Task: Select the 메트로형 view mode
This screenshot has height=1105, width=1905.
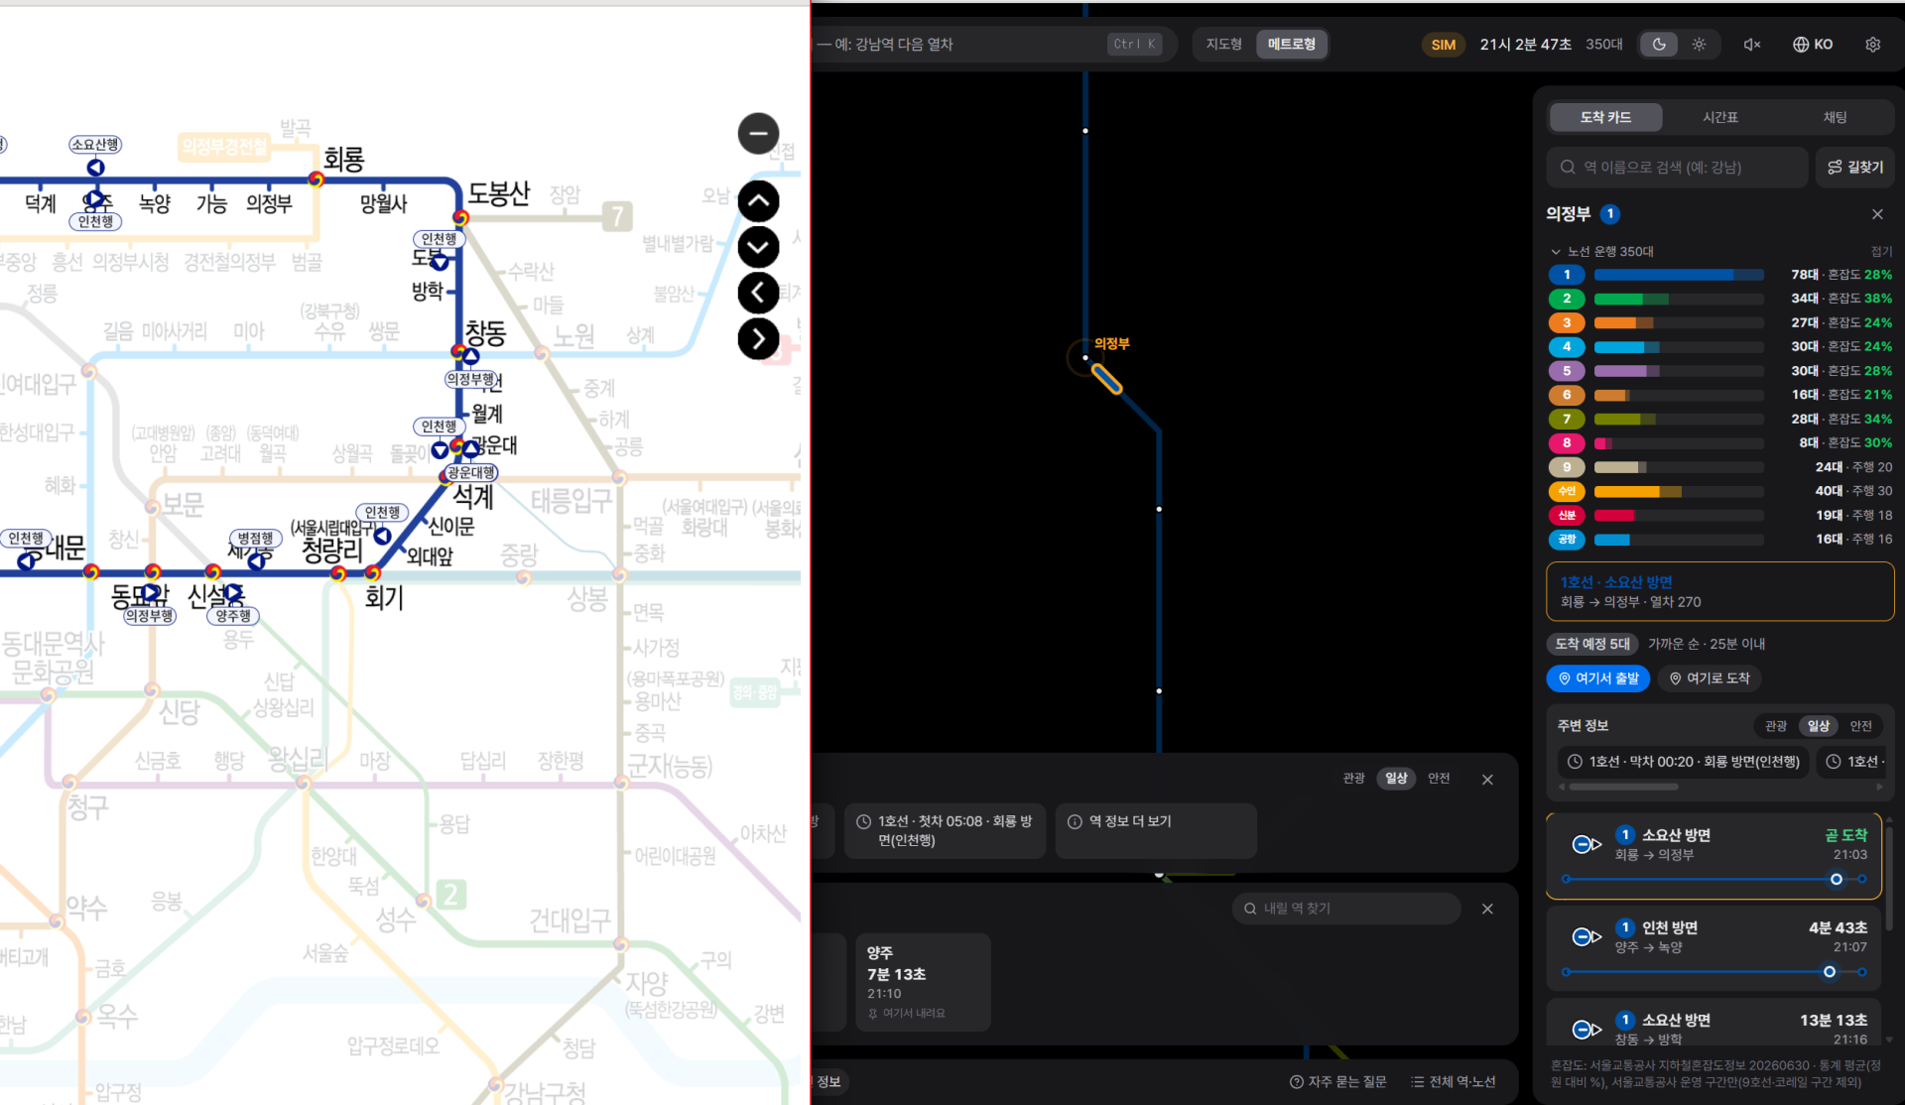Action: point(1292,45)
